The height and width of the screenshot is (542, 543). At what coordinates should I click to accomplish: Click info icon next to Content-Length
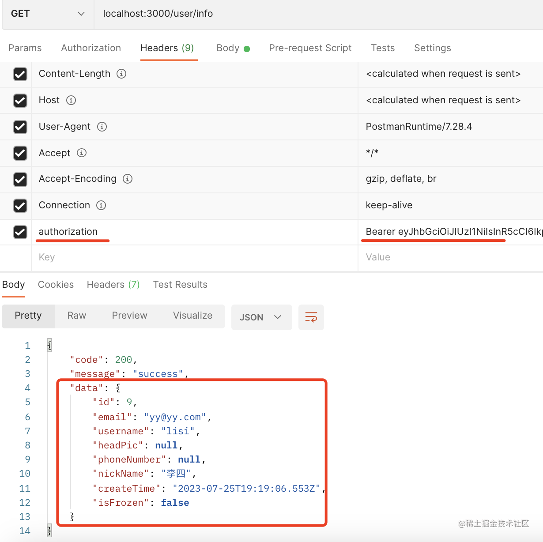(x=121, y=74)
